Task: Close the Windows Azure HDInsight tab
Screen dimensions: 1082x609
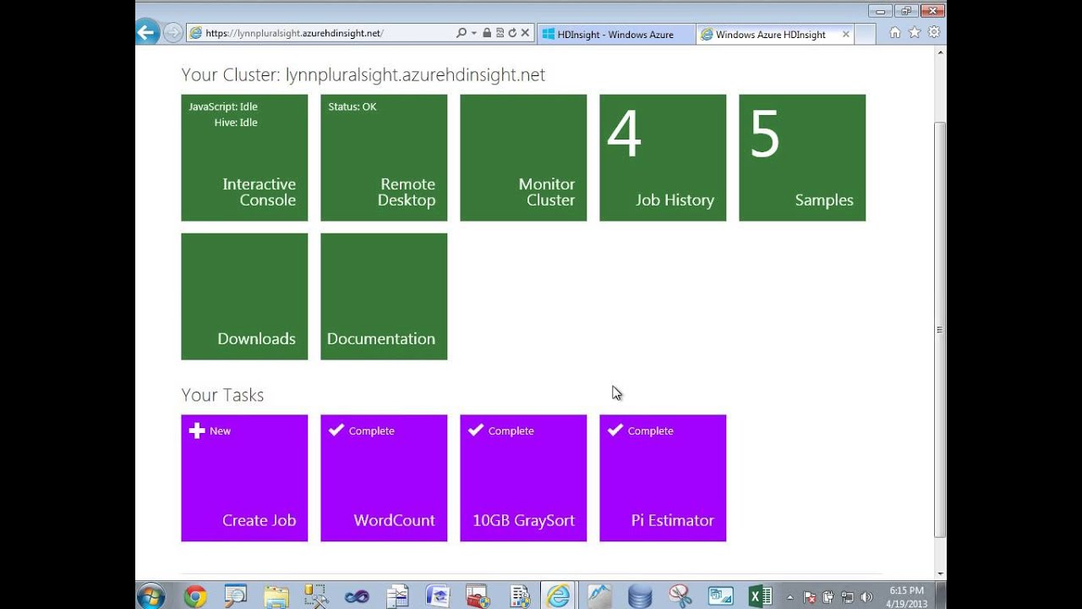Action: 844,35
